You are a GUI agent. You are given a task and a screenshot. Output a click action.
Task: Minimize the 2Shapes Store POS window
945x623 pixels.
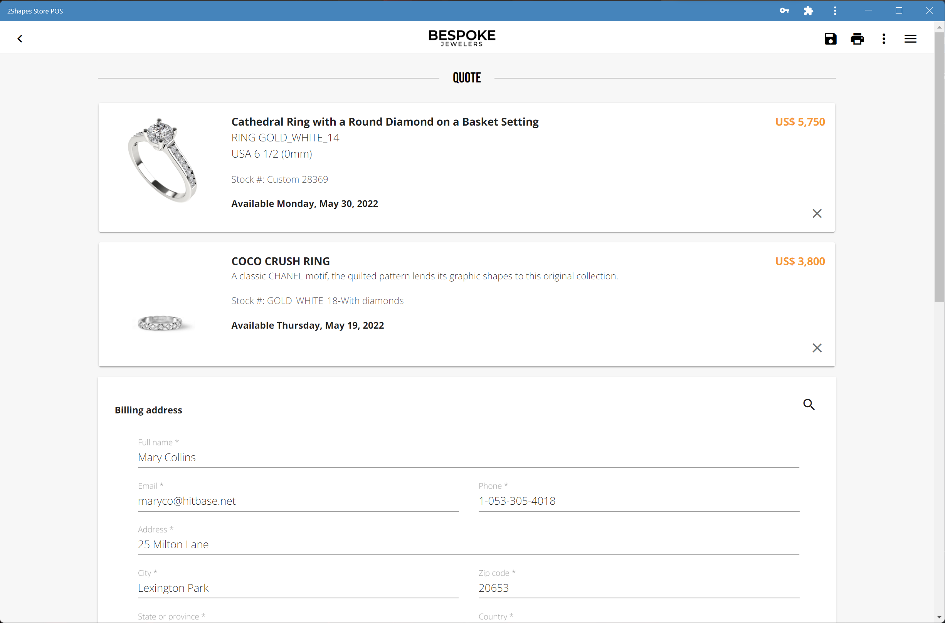(x=868, y=11)
